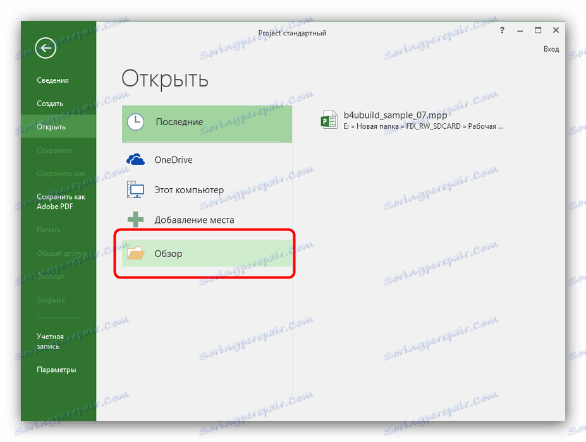
Task: Maximize the Project window
Action: click(x=538, y=30)
